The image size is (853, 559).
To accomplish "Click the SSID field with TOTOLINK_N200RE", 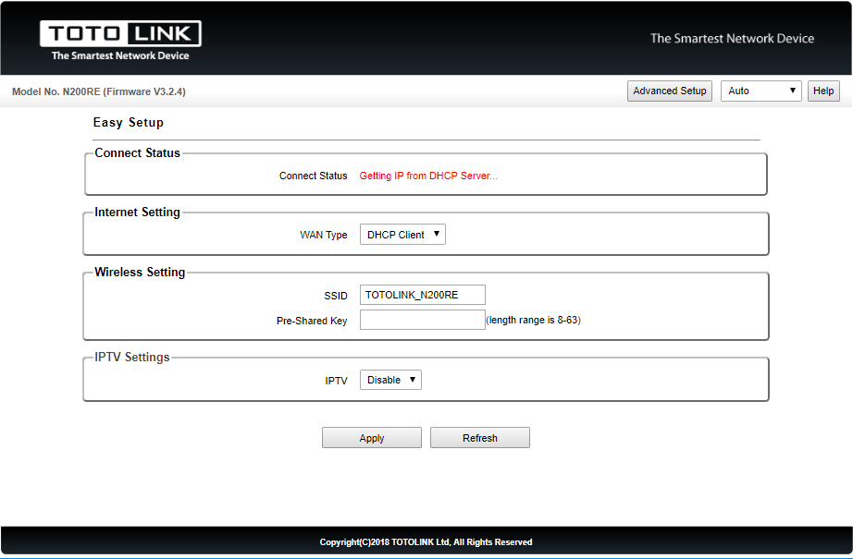I will [422, 295].
